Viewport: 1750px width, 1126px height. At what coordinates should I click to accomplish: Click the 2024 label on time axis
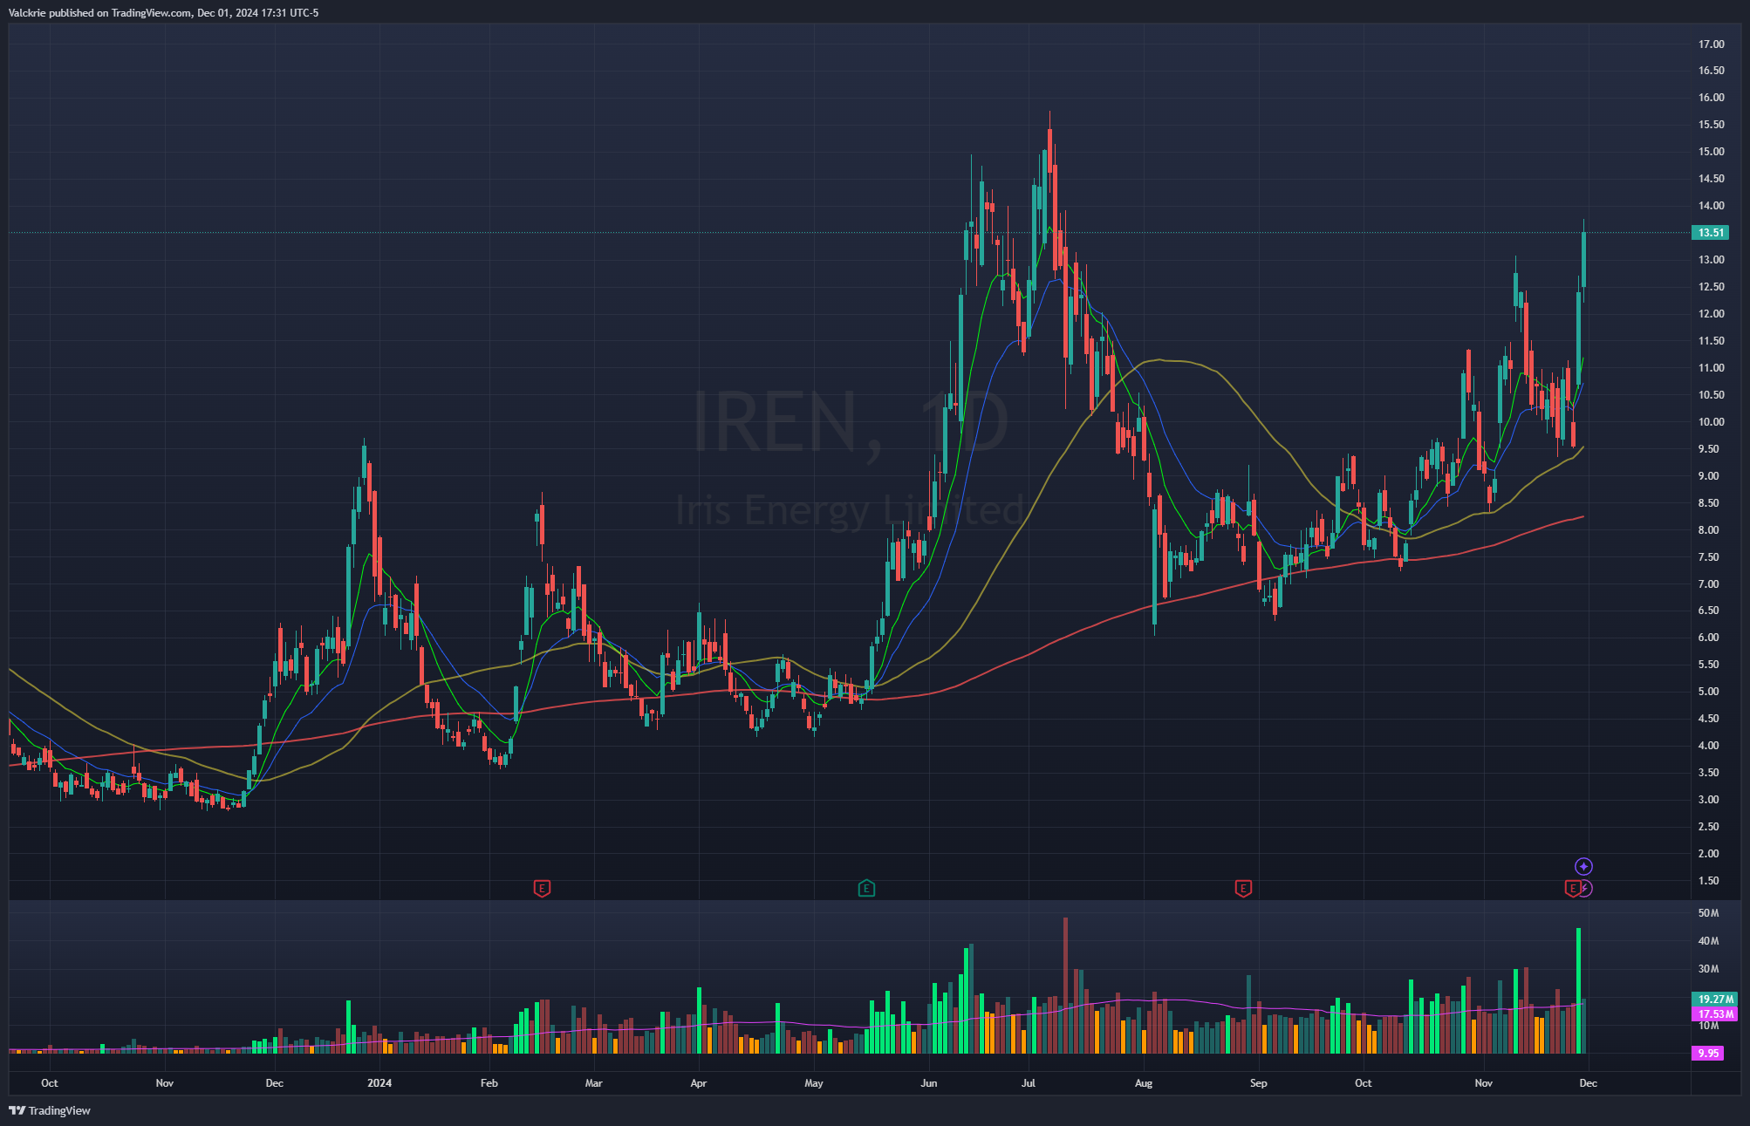pos(379,1083)
